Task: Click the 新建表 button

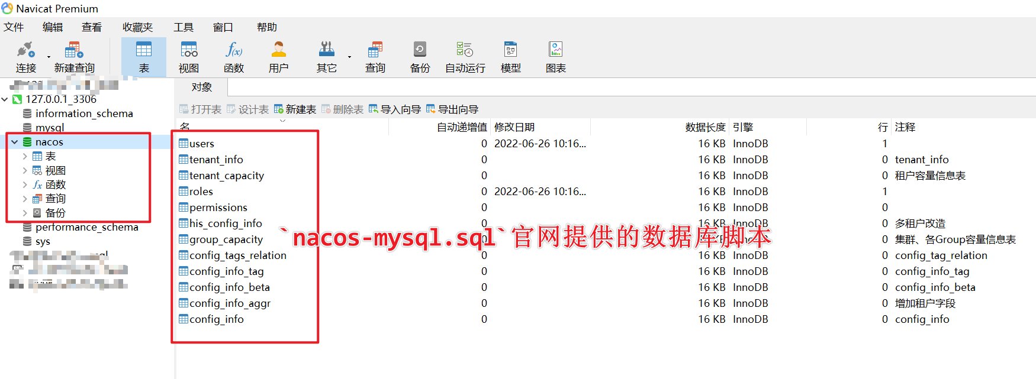Action: [295, 109]
